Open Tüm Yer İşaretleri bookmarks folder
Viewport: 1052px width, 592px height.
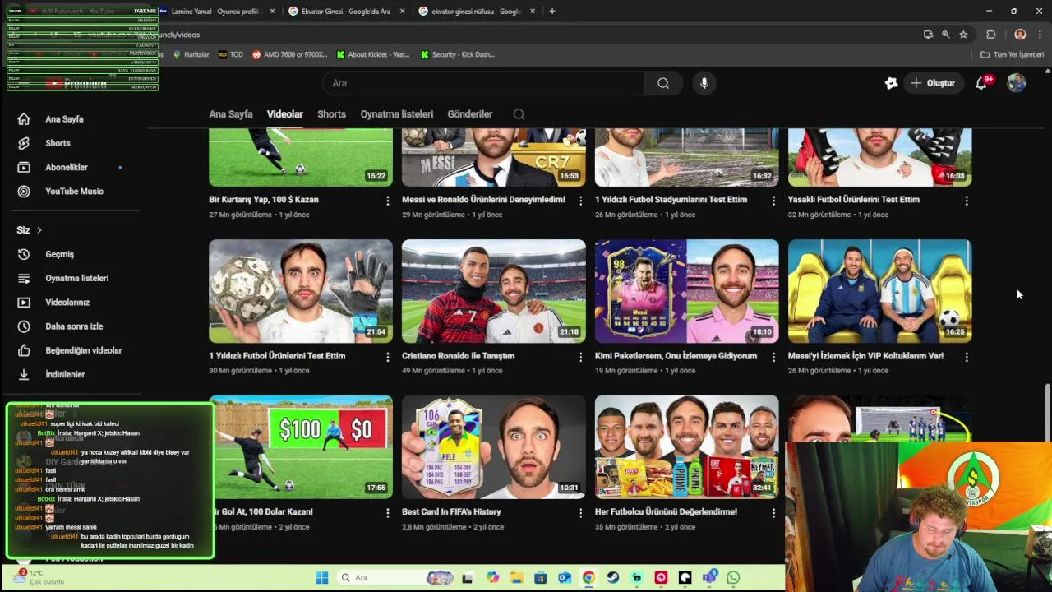tap(1012, 54)
